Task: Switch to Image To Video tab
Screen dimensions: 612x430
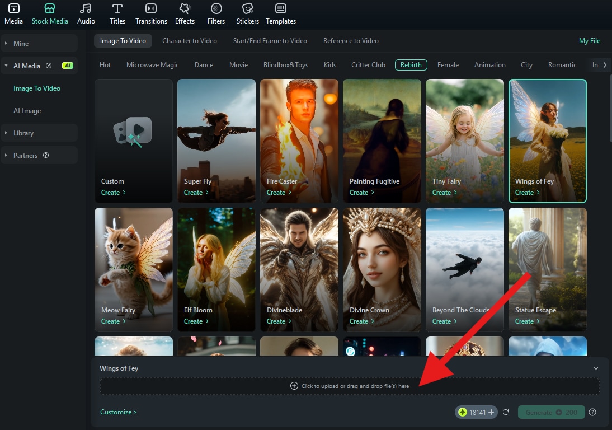Action: pyautogui.click(x=123, y=41)
